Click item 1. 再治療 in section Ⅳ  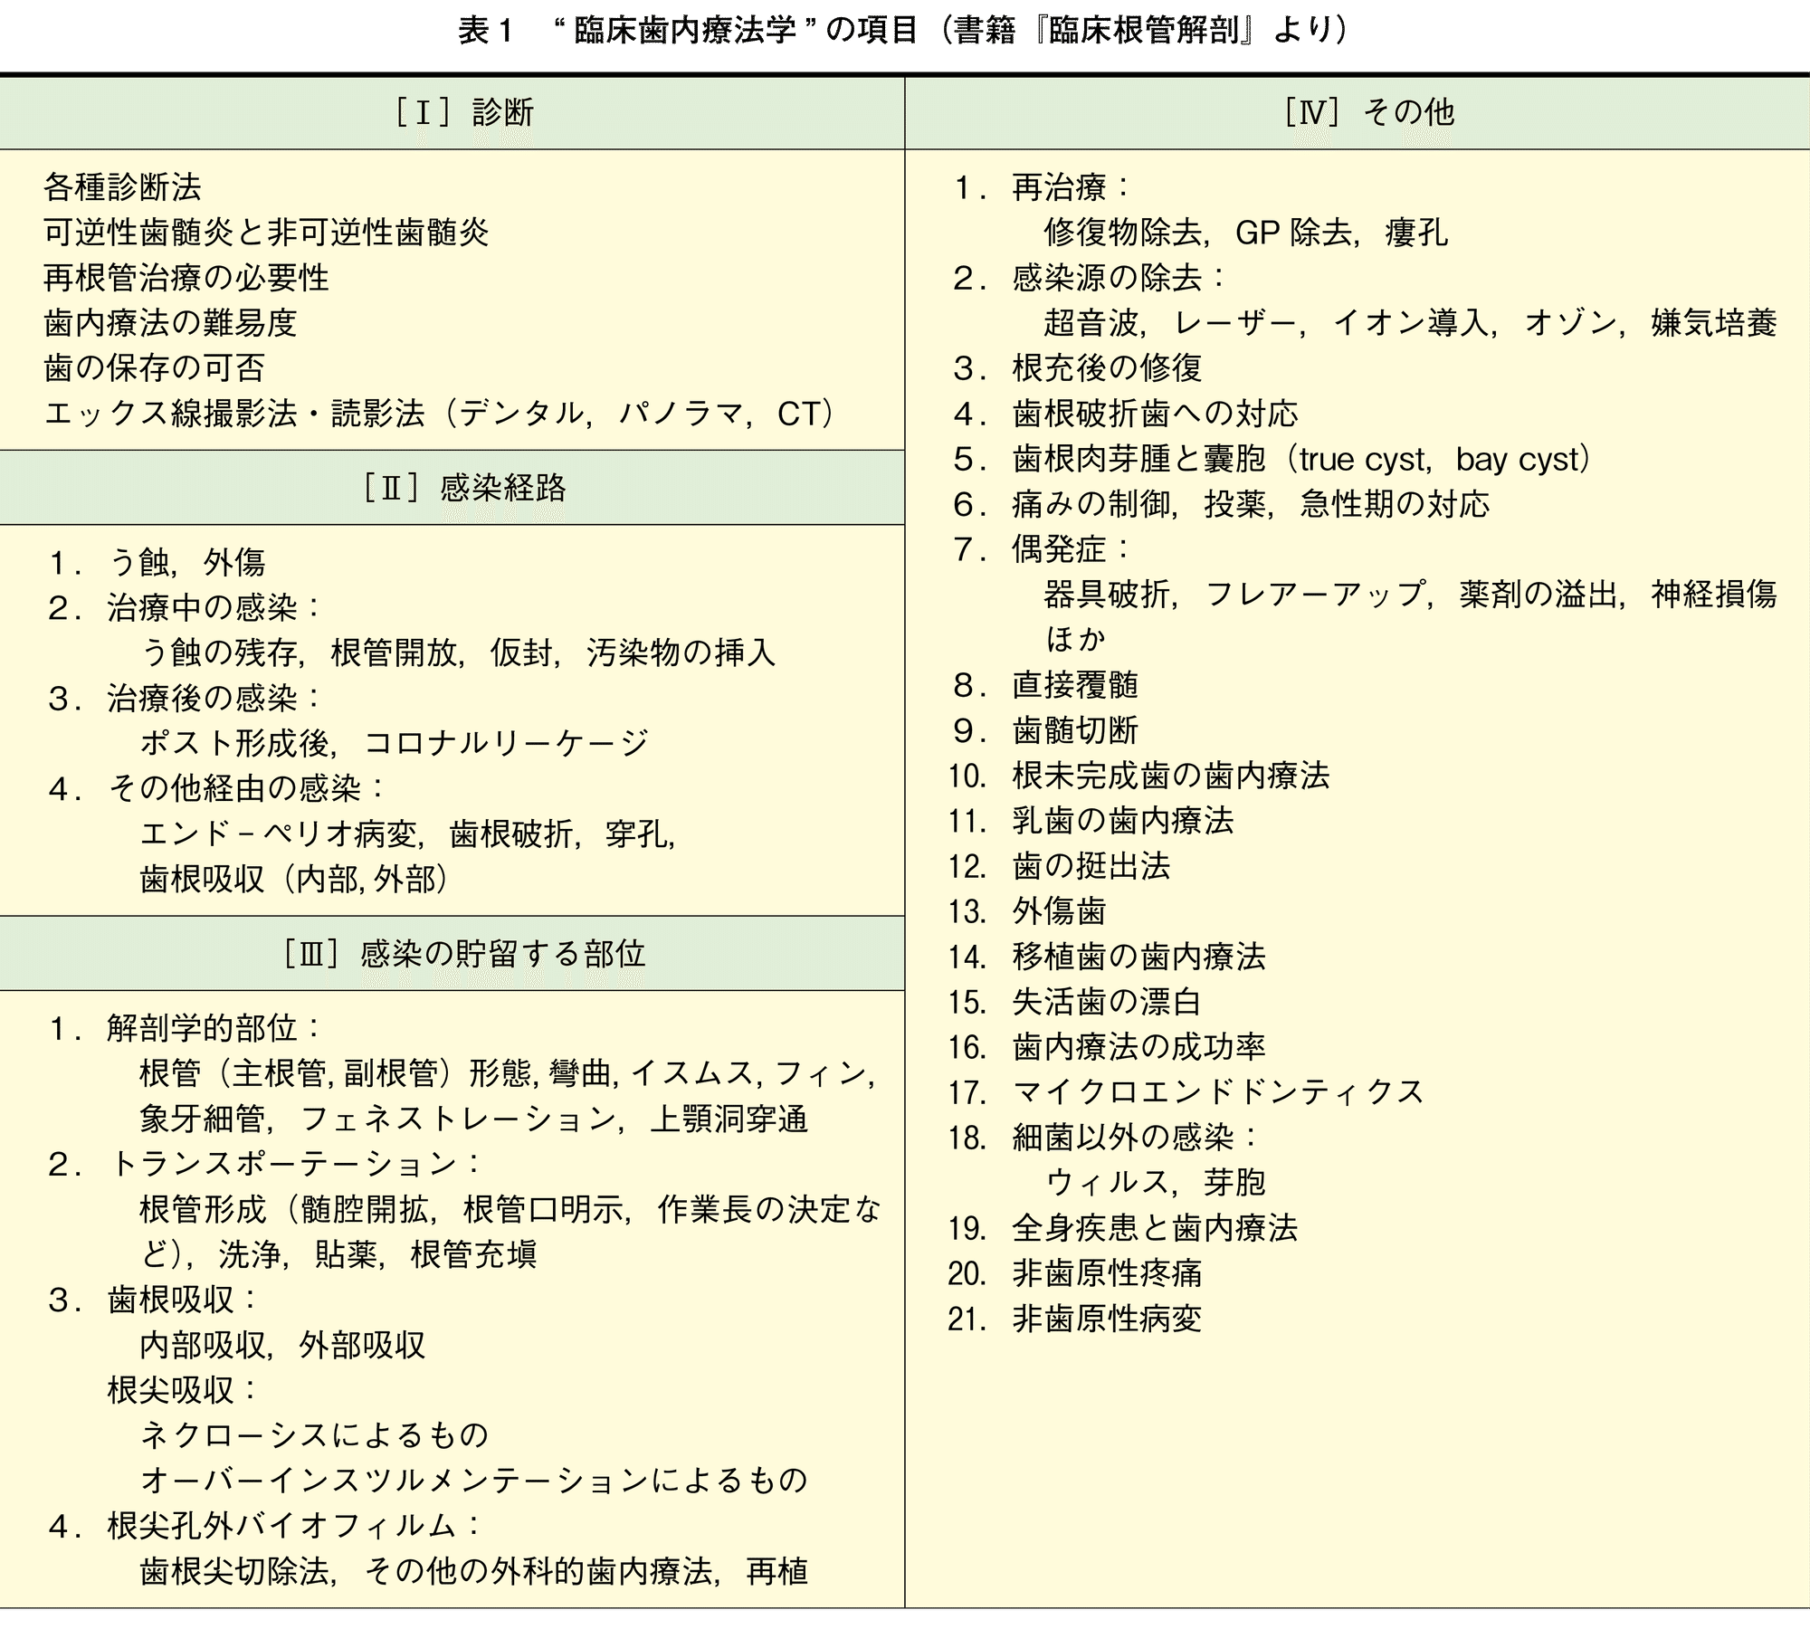[x=1042, y=187]
